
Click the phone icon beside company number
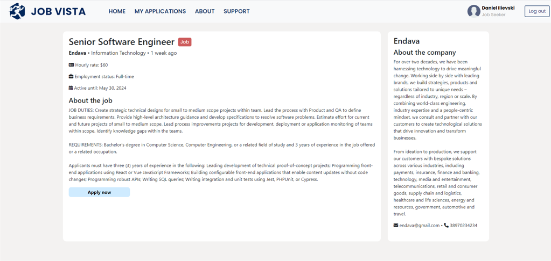(446, 226)
